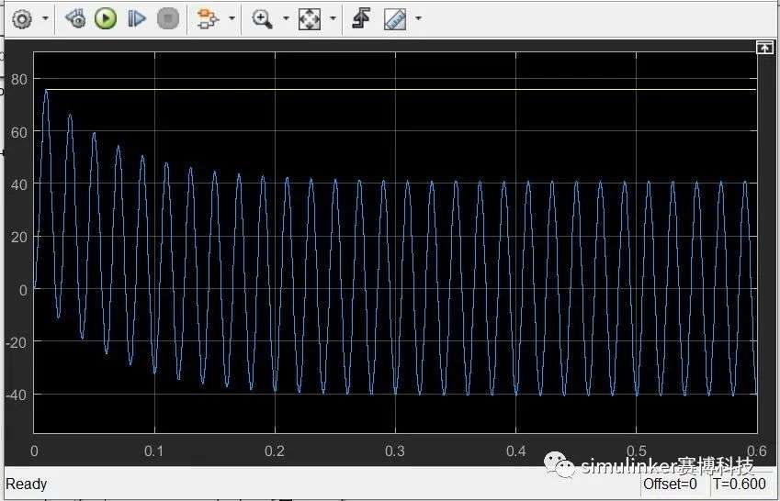Click the Cursor Measurements ruler icon
The image size is (780, 501).
(x=395, y=19)
